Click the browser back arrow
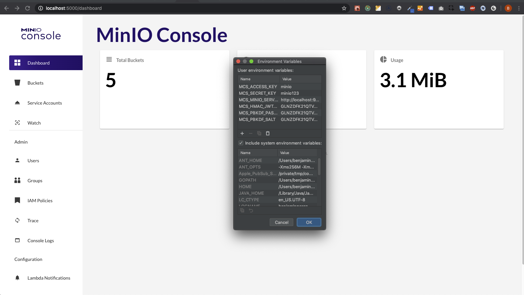524x295 pixels. pos(7,8)
